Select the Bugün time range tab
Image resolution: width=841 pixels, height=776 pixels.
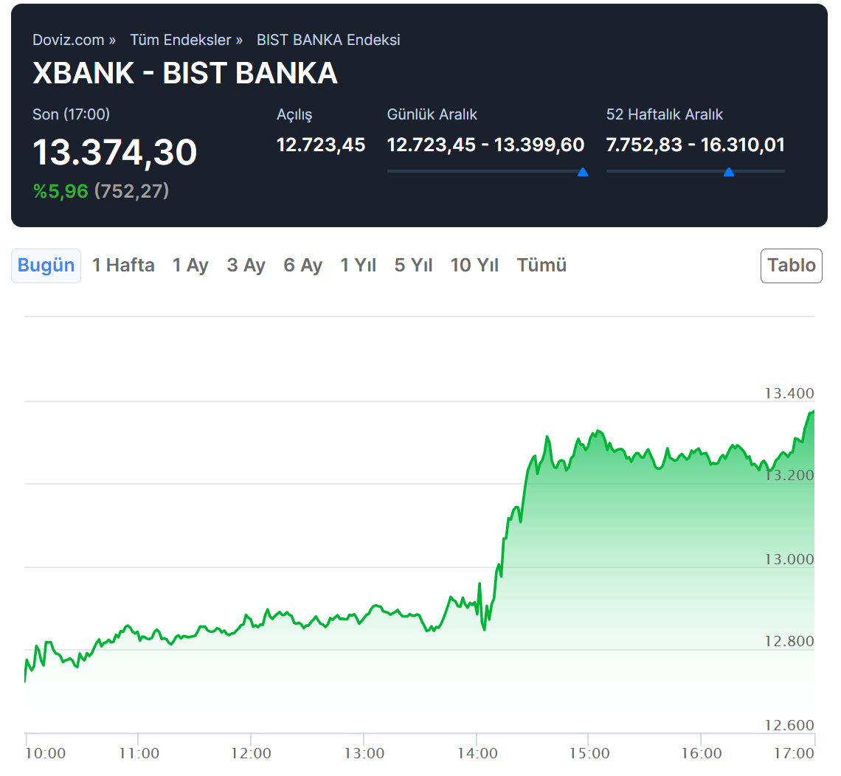tap(46, 266)
